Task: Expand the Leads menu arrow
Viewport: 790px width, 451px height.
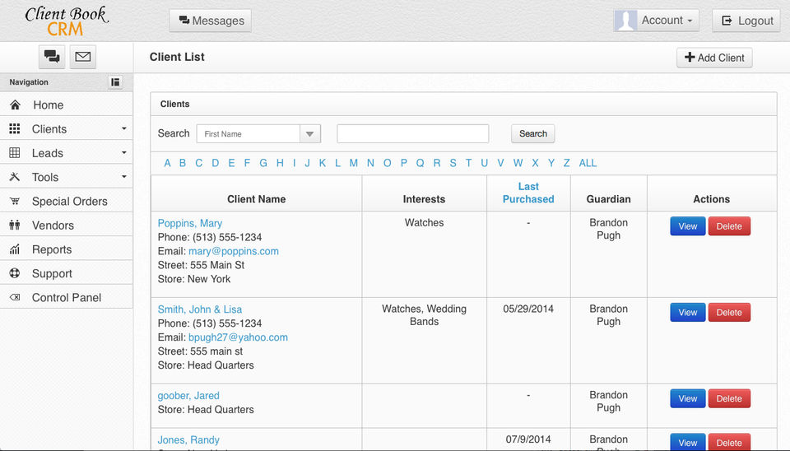Action: click(x=124, y=153)
